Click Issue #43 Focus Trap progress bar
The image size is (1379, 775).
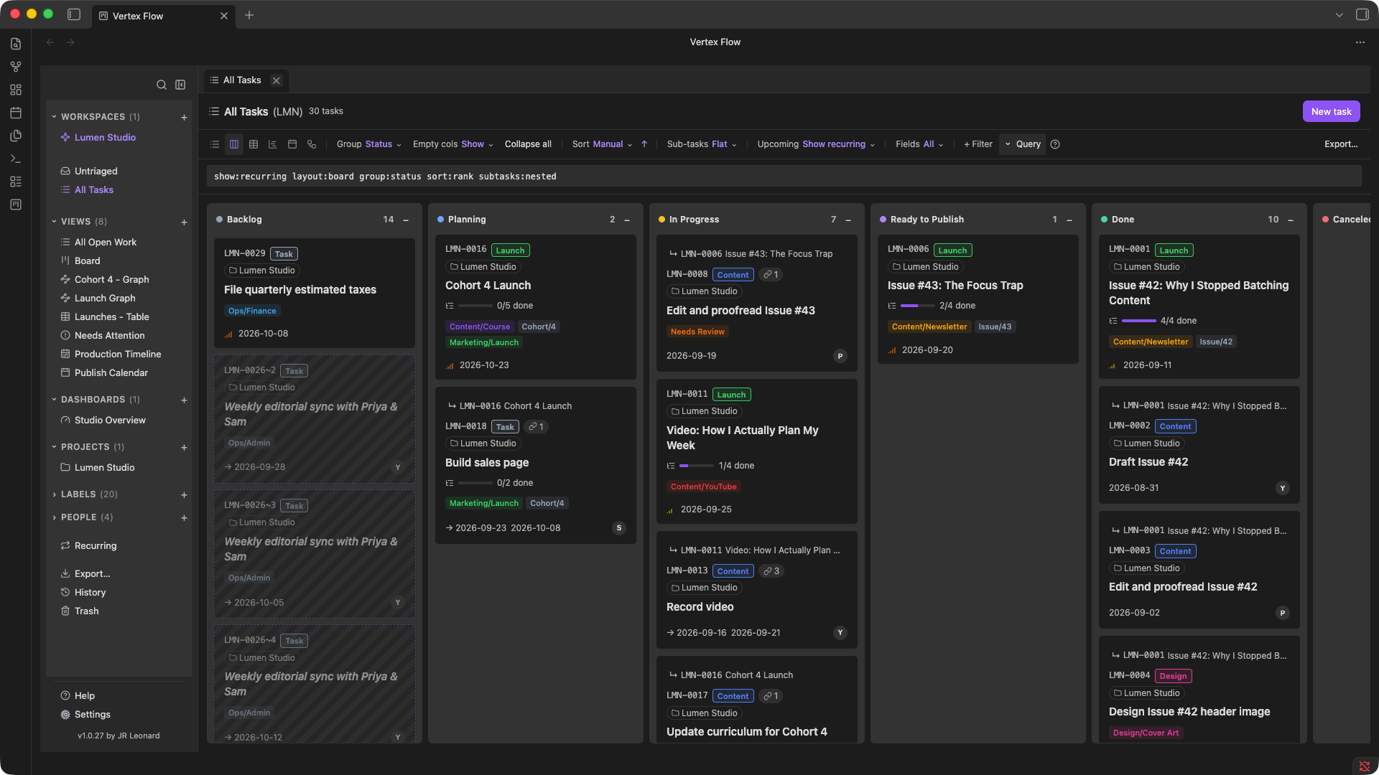tap(918, 306)
